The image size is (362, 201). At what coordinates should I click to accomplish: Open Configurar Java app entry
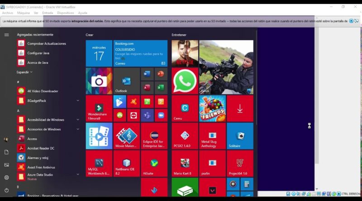pos(48,53)
